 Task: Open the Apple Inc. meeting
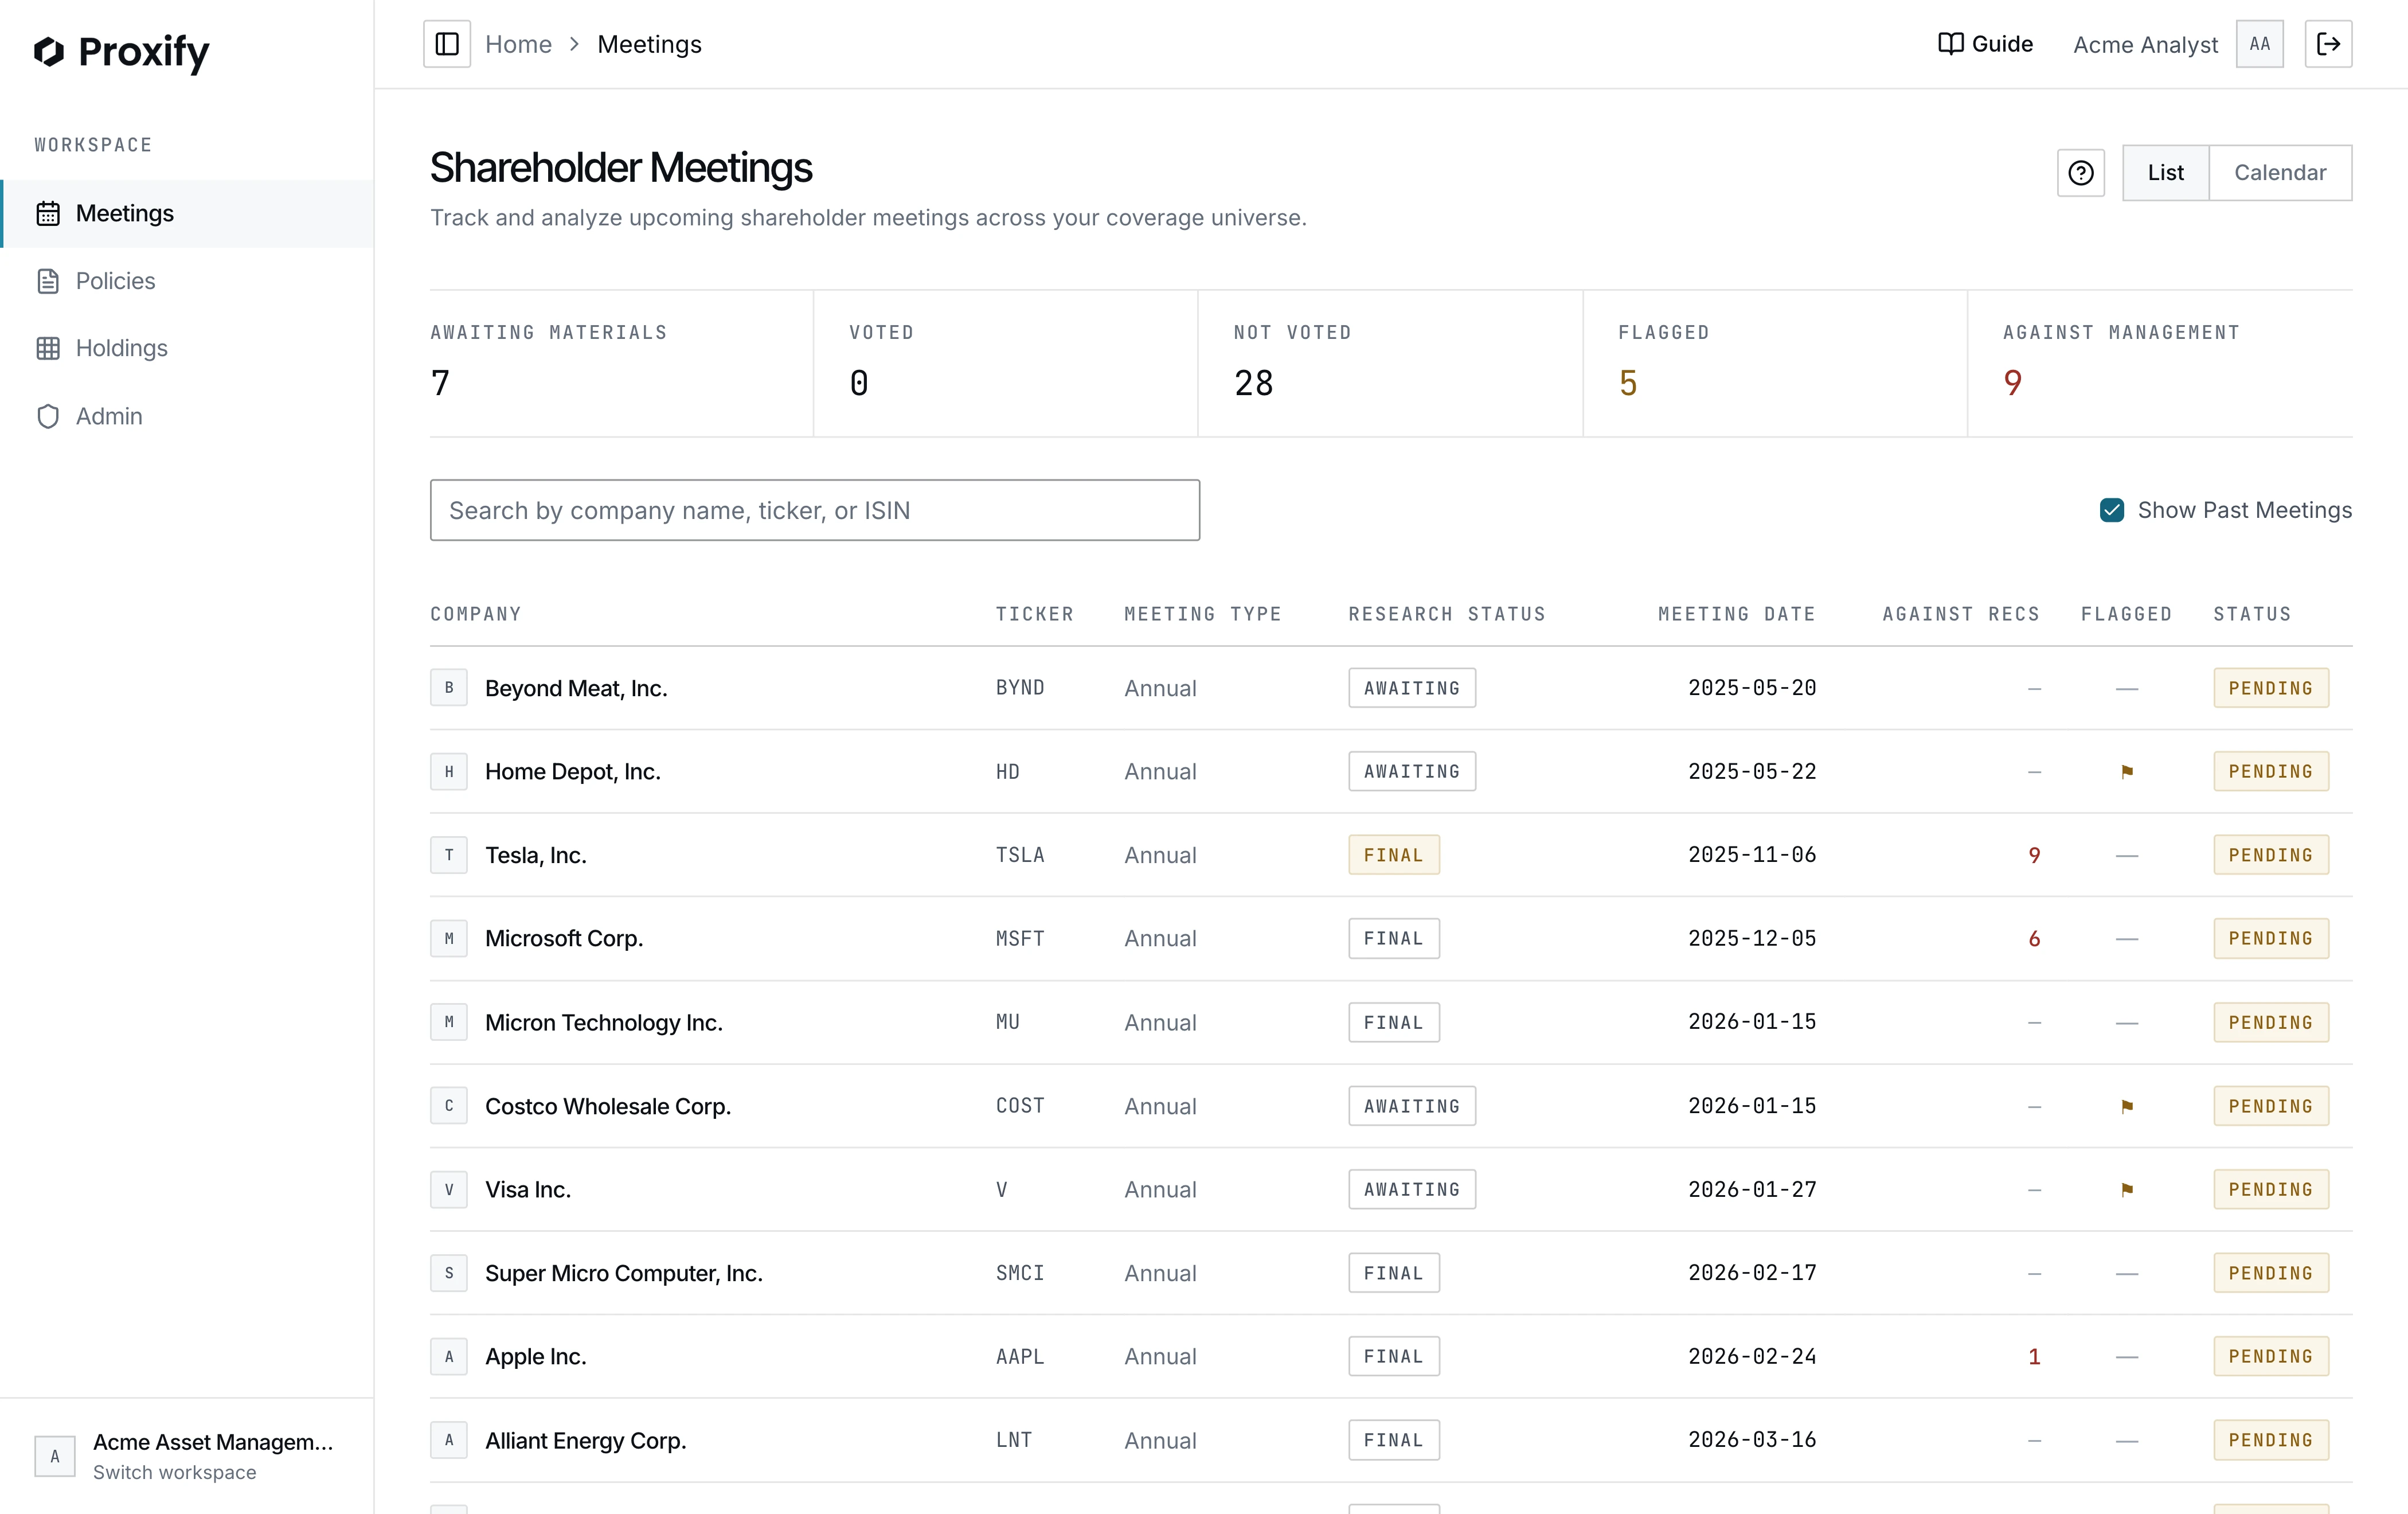(x=1391, y=1356)
